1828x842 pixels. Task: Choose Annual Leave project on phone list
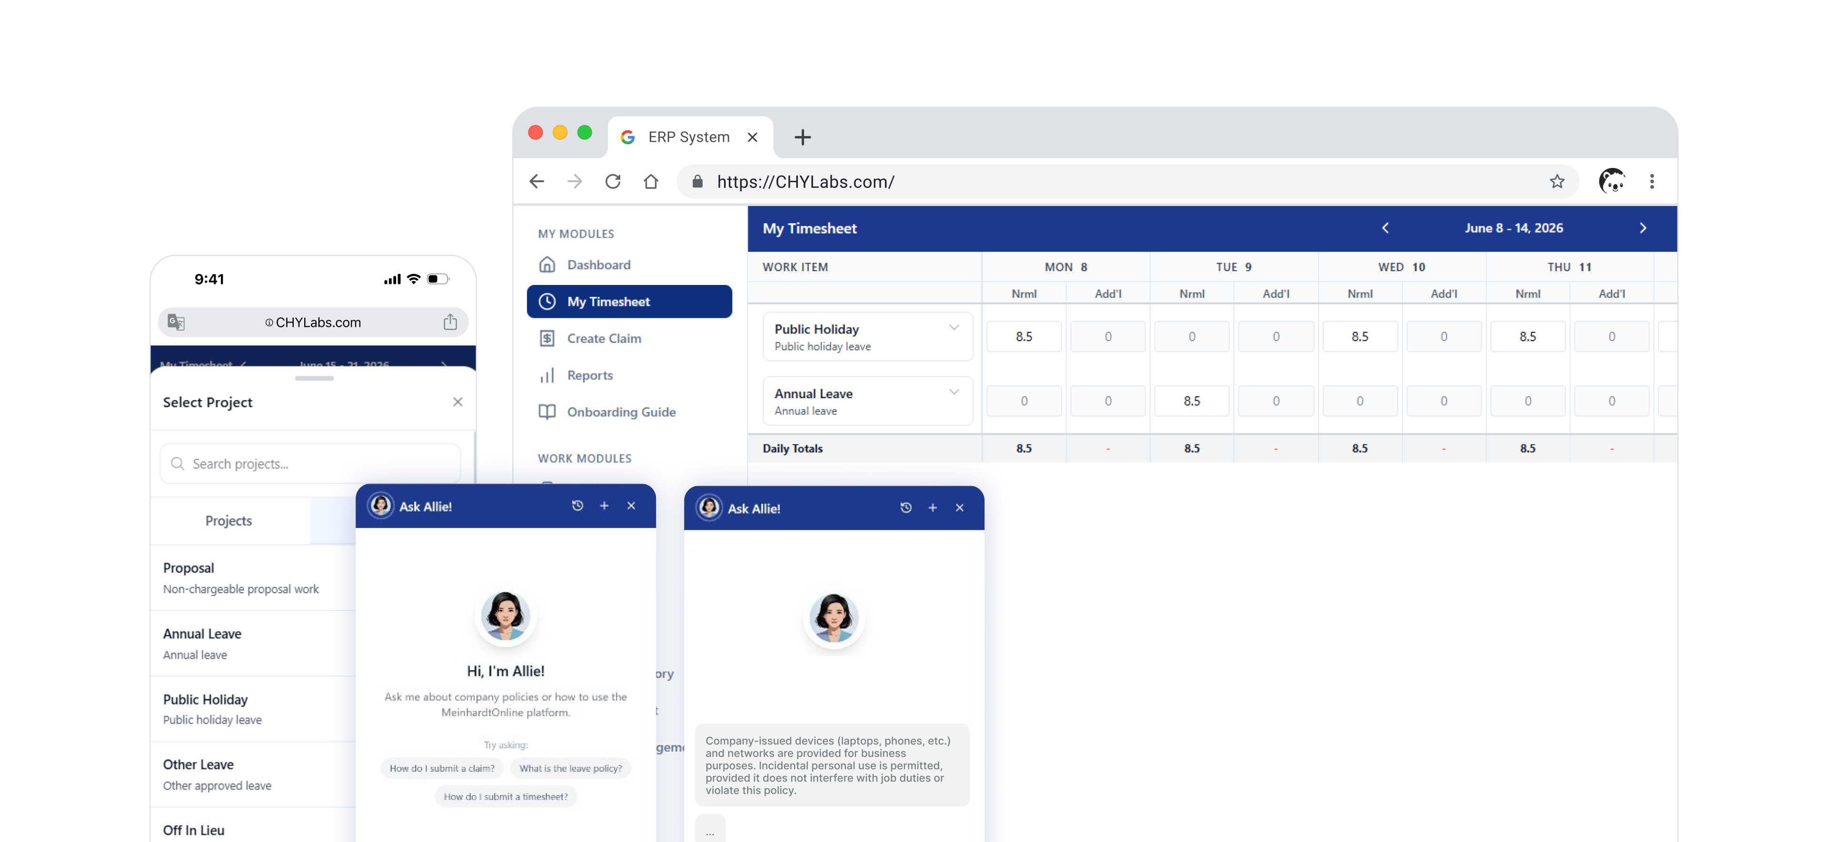tap(253, 644)
